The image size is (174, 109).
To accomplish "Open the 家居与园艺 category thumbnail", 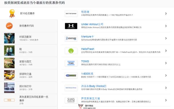I will [9, 63].
